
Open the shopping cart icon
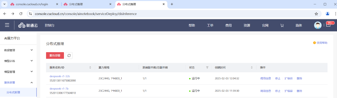pos(282,26)
